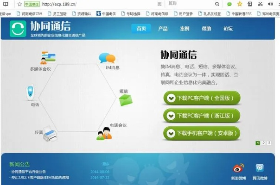Switch to banner slide 2

point(263,143)
